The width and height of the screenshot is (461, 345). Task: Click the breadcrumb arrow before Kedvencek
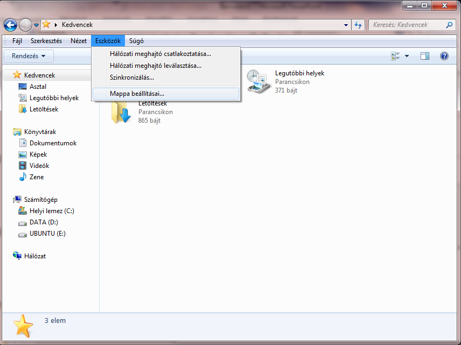[56, 25]
